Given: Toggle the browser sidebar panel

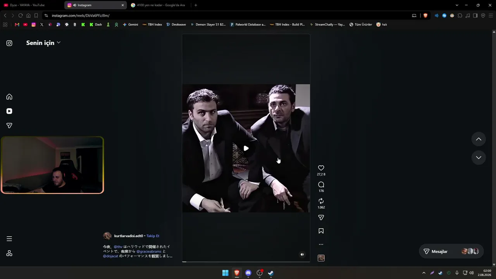Looking at the screenshot, I should click(475, 15).
